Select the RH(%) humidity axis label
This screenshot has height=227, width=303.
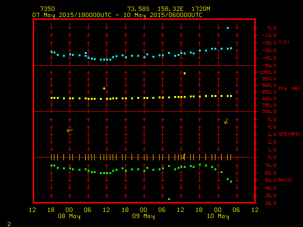(285, 180)
